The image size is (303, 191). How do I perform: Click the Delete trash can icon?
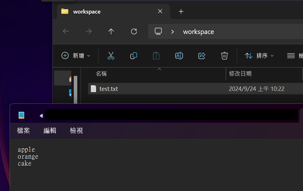(224, 56)
